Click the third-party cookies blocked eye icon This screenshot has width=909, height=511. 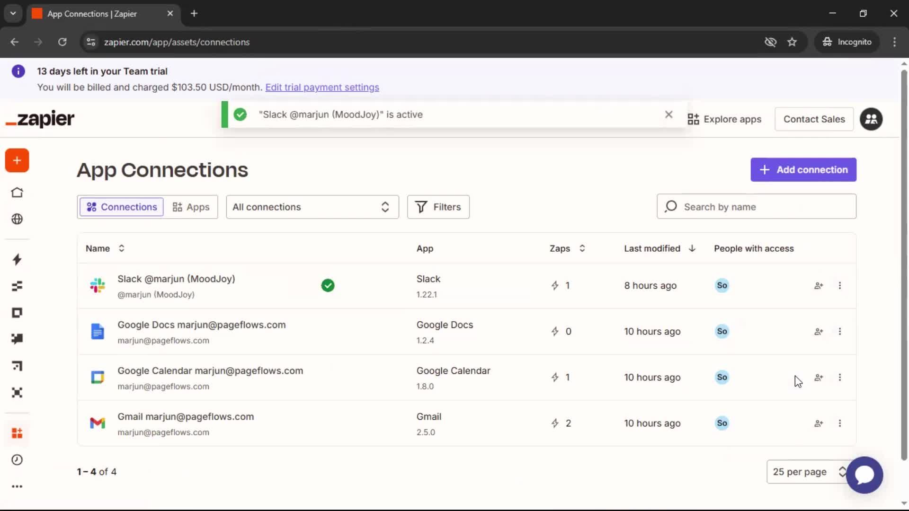point(770,42)
